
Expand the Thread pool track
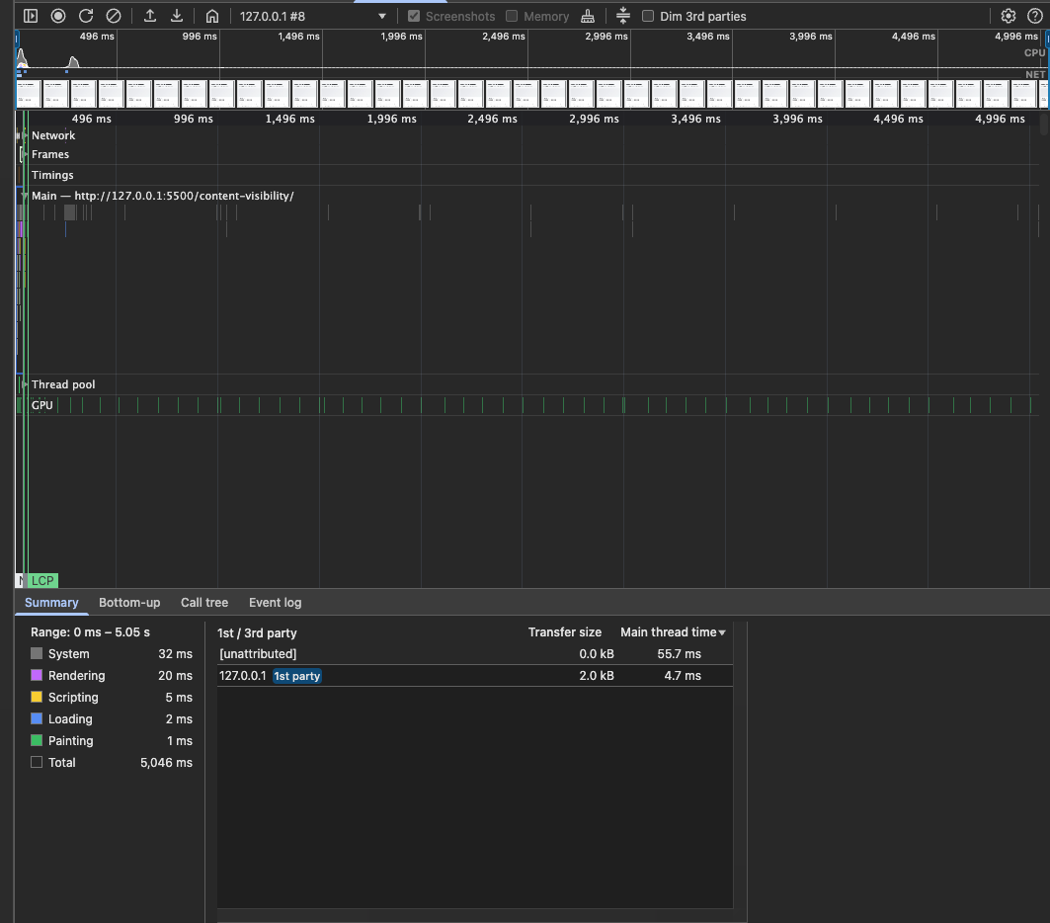point(25,384)
